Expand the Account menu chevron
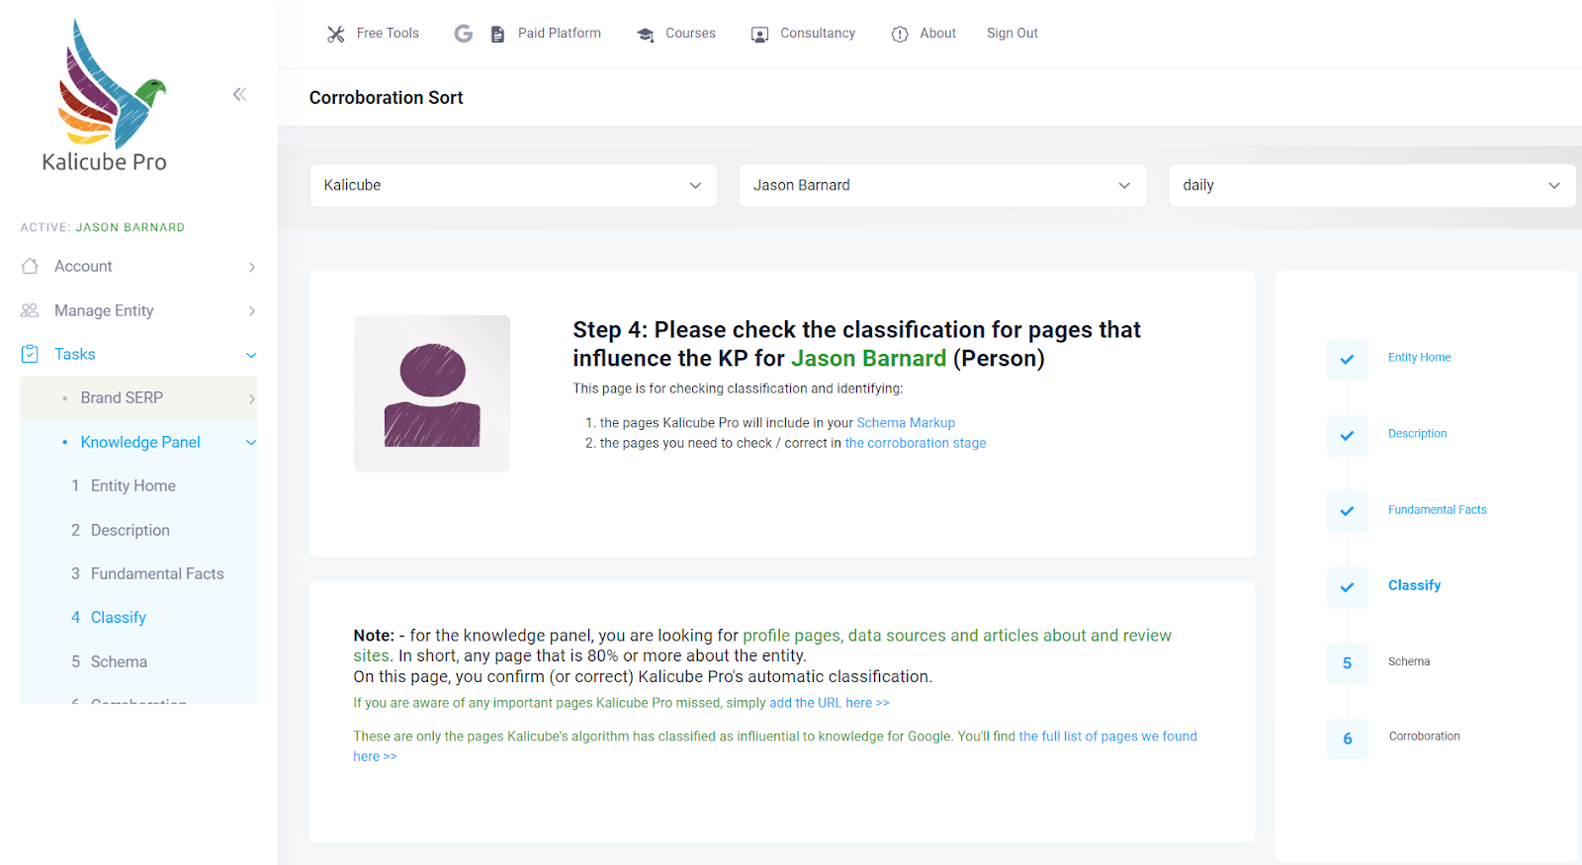The image size is (1582, 865). click(252, 267)
